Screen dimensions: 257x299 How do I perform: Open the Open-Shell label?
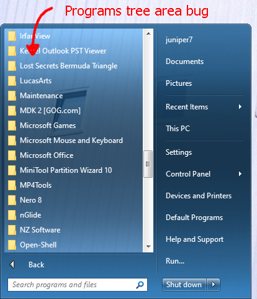tap(38, 245)
